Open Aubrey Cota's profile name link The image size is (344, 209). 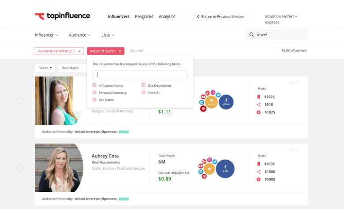pos(105,156)
